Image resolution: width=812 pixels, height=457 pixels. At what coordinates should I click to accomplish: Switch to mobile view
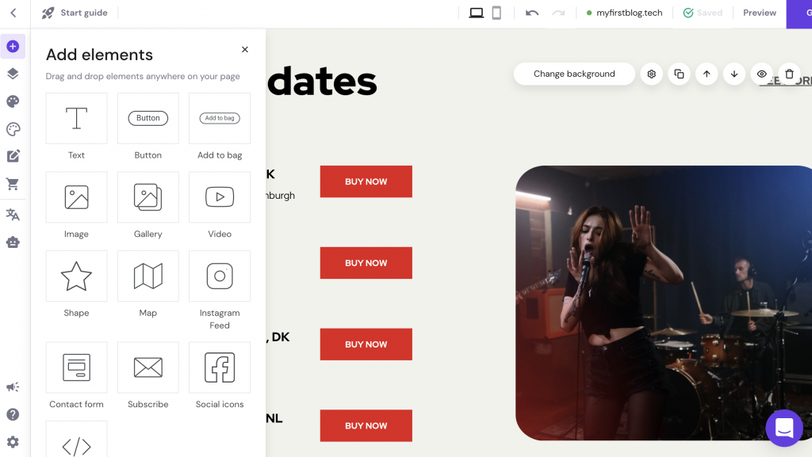click(496, 13)
